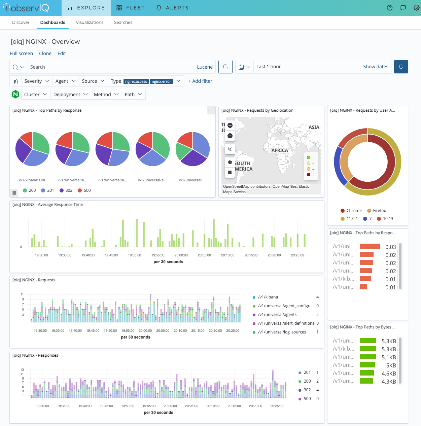Click the map zoom in button
The height and width of the screenshot is (426, 421).
click(230, 125)
